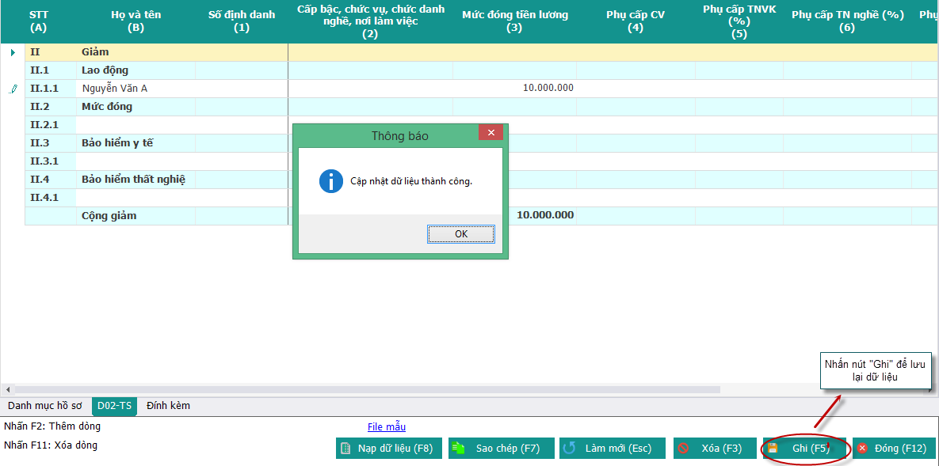Click the Đóng (F12) button

(x=892, y=448)
